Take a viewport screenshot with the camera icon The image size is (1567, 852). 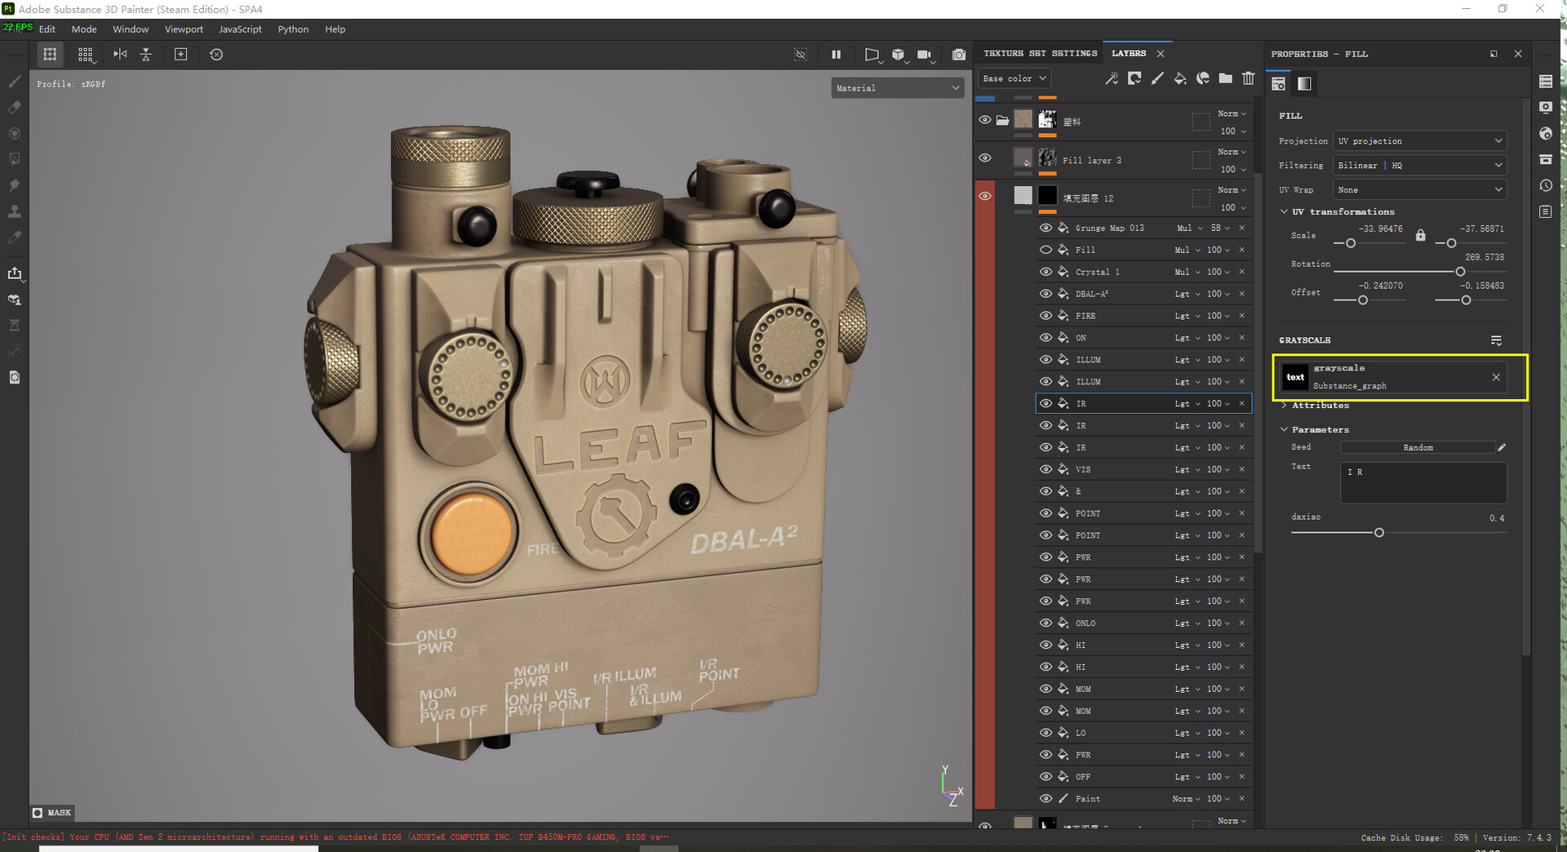(959, 55)
